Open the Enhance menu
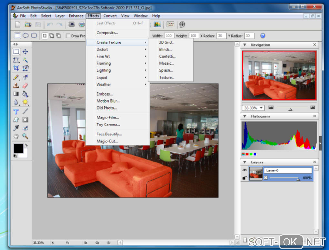 click(76, 16)
